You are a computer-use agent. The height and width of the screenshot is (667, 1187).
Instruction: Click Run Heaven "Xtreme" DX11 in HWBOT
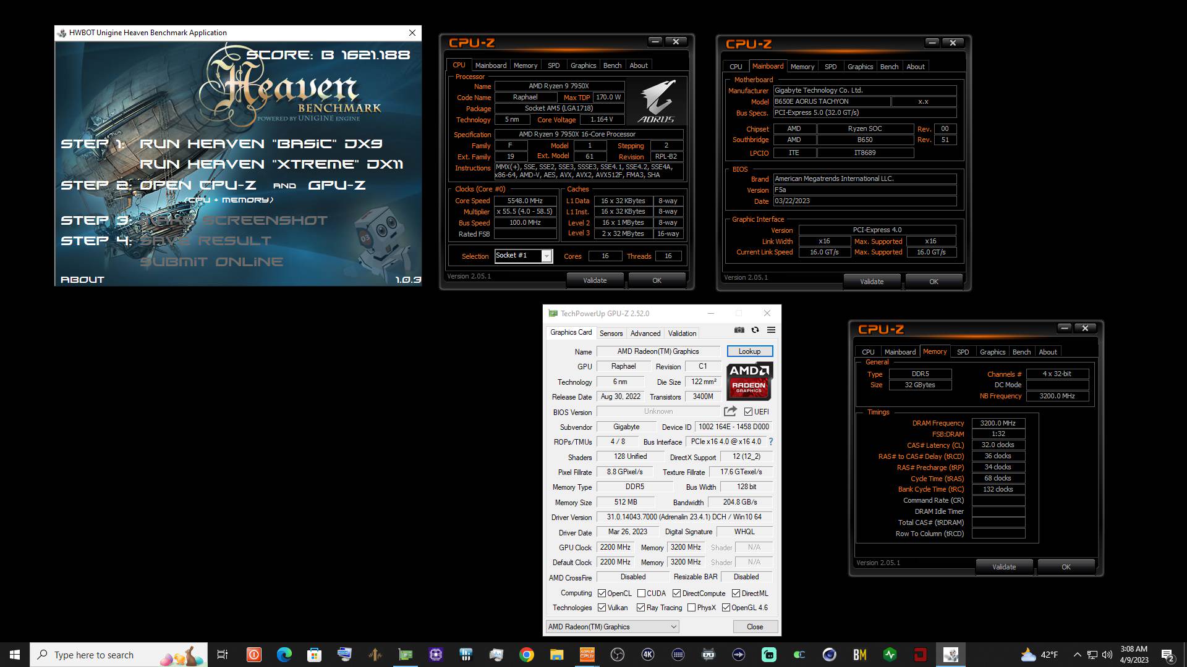[x=271, y=164]
